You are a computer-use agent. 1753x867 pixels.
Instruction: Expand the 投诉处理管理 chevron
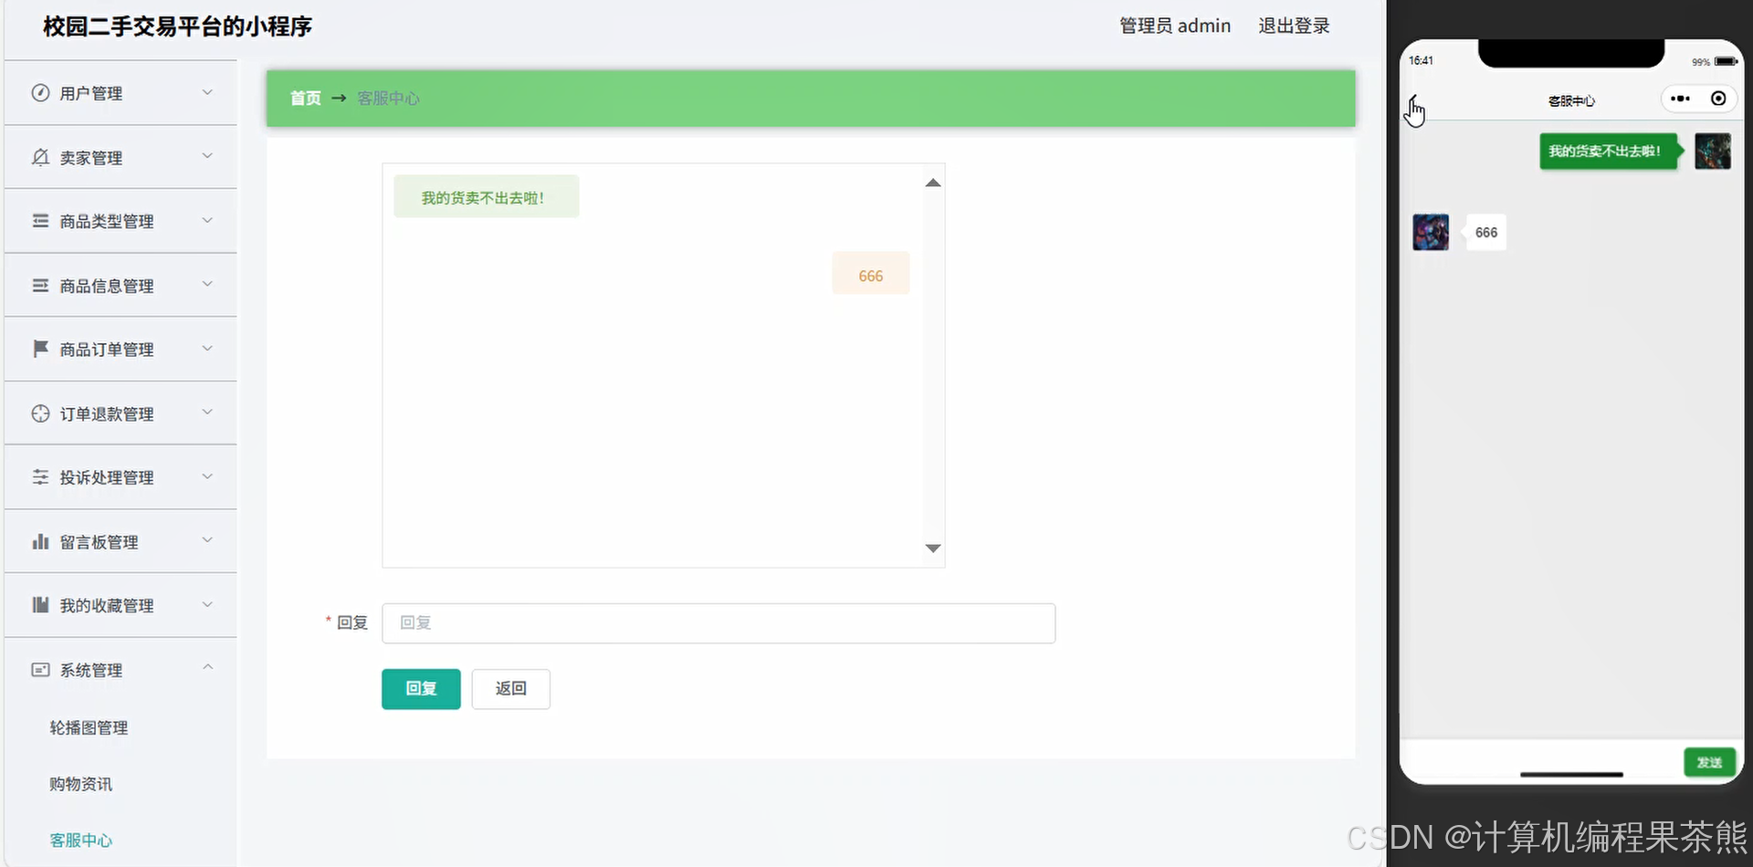point(207,476)
